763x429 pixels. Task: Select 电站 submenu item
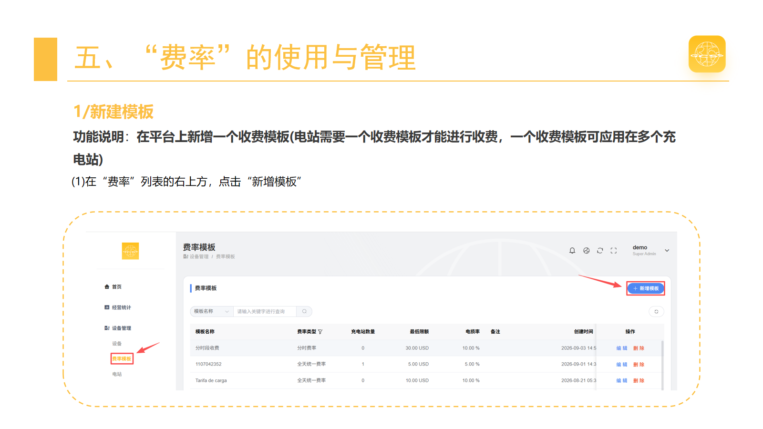[x=117, y=374]
